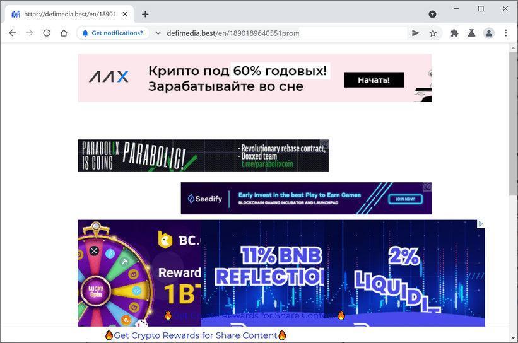Bookmark this page with star icon
Screen dimensions: 518x343
pos(433,33)
